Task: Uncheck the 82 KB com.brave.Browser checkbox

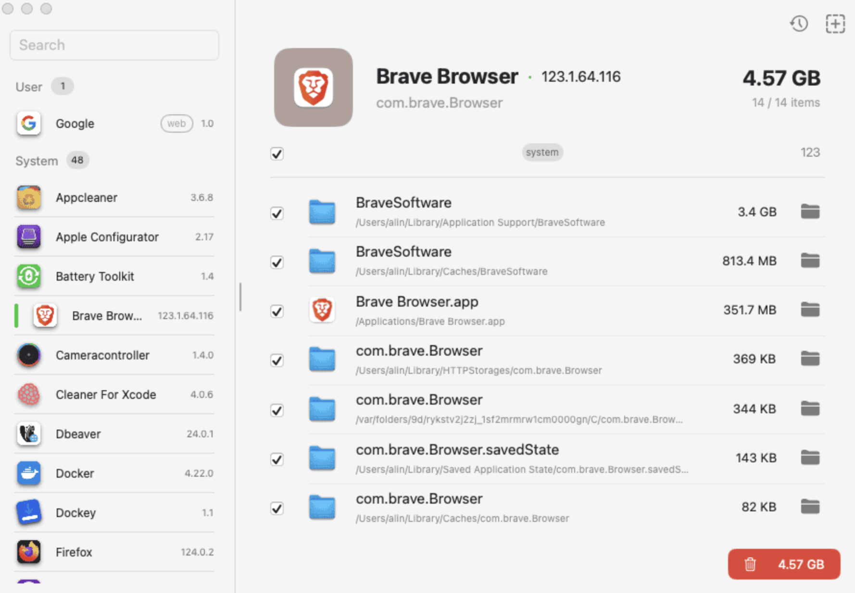Action: click(277, 508)
